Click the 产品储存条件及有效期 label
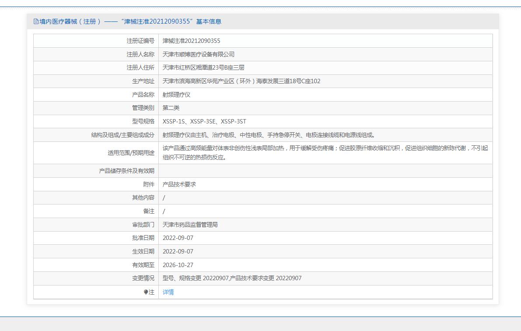This screenshot has width=521, height=331. point(126,171)
